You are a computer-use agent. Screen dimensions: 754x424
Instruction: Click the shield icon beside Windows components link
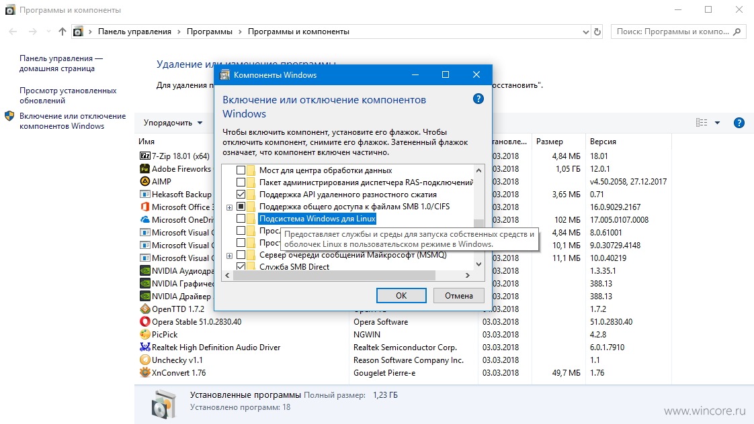tap(9, 116)
